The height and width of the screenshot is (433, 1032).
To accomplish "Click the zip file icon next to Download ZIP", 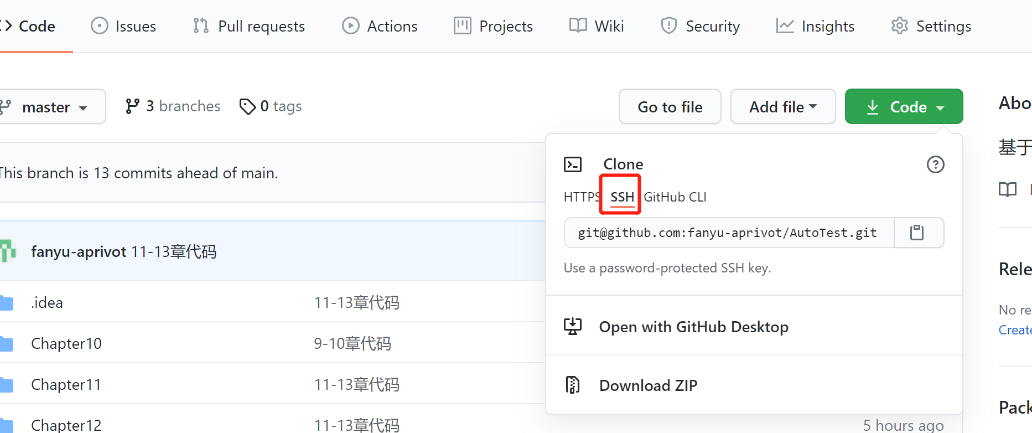I will click(x=573, y=384).
